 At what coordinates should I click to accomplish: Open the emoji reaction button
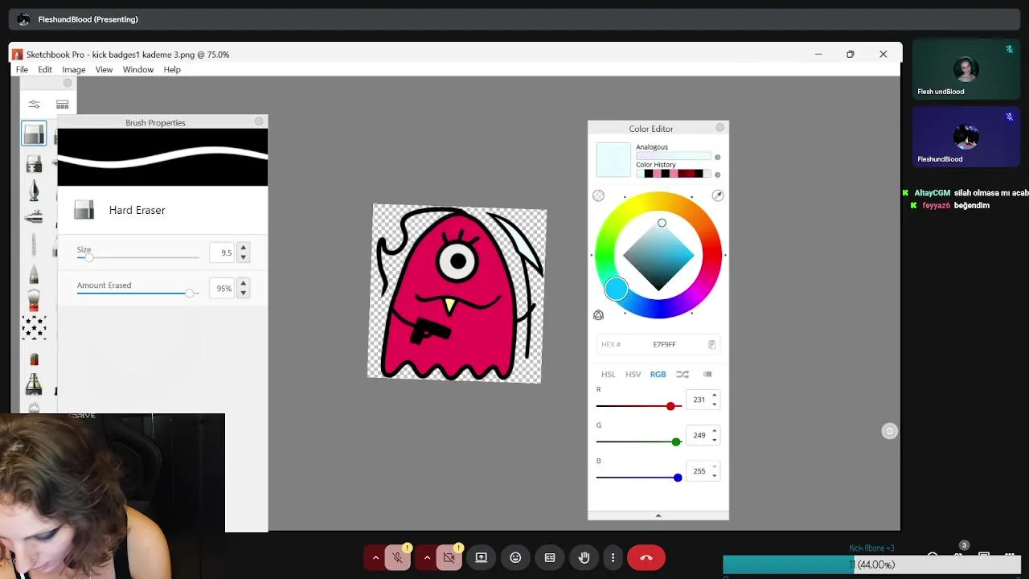(515, 557)
